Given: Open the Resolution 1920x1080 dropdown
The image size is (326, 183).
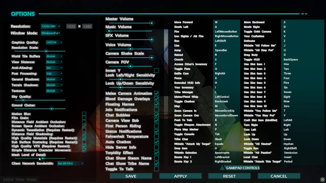Looking at the screenshot, I should pos(51,26).
